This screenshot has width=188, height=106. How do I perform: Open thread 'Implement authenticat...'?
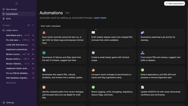click(18, 49)
